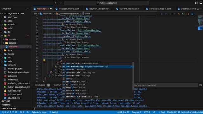Open Widget Inspector magnifier icon
This screenshot has height=114, width=203.
(192, 14)
